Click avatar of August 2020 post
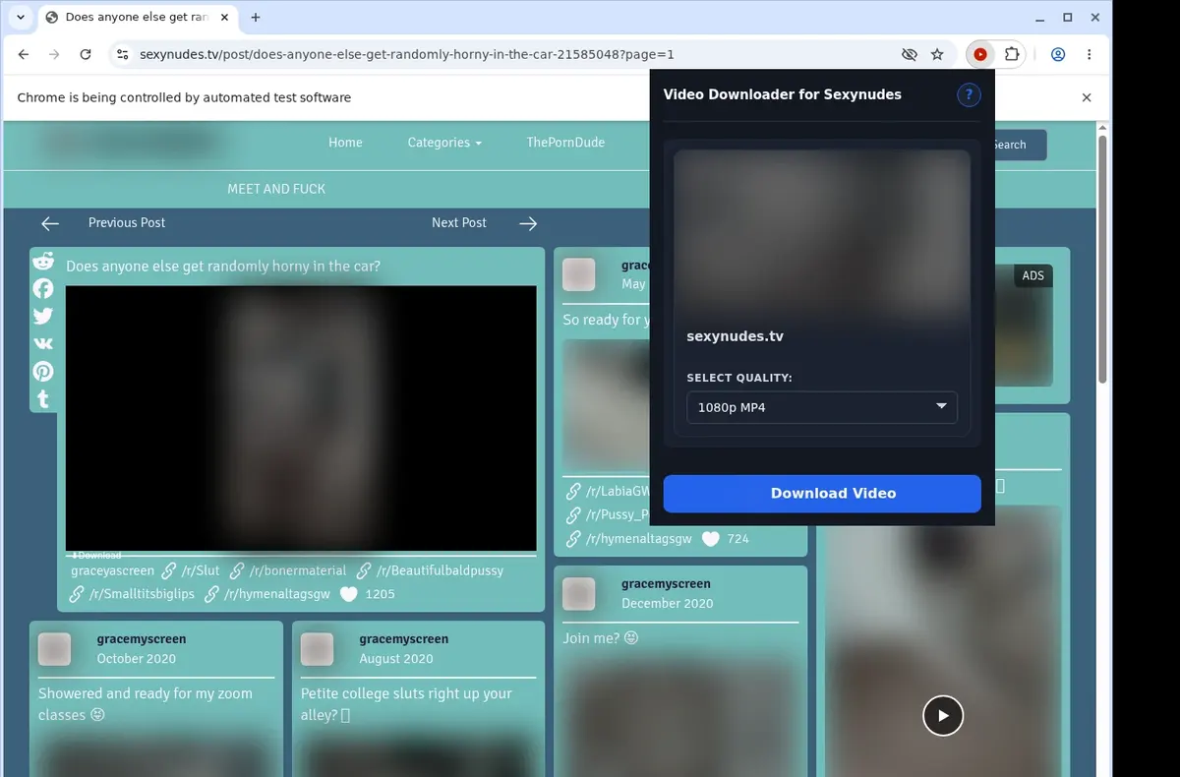Image resolution: width=1180 pixels, height=777 pixels. [317, 649]
